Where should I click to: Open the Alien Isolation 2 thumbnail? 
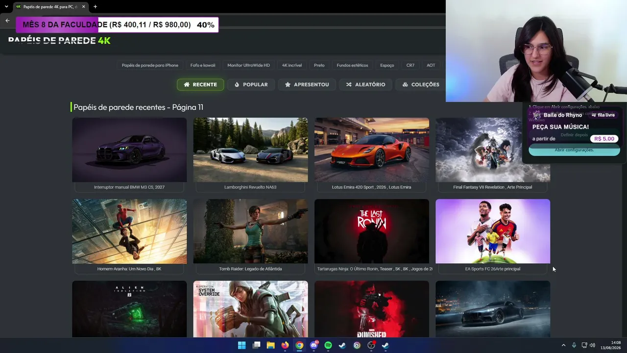coord(129,309)
